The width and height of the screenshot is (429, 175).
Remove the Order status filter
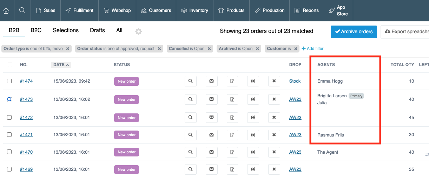coord(159,49)
